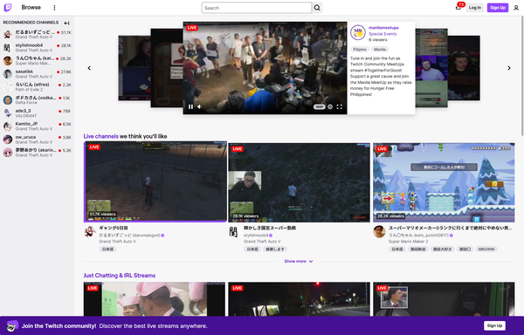Open the notifications inbox icon
524x335 pixels.
pyautogui.click(x=458, y=7)
